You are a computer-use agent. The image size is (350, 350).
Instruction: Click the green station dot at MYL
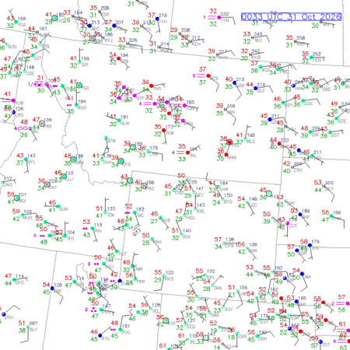(26, 159)
